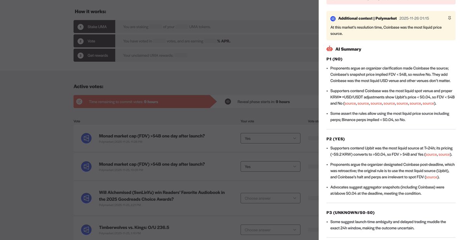This screenshot has height=240, width=466.
Task: Click the 'Vote' column header
Action: (x=77, y=121)
